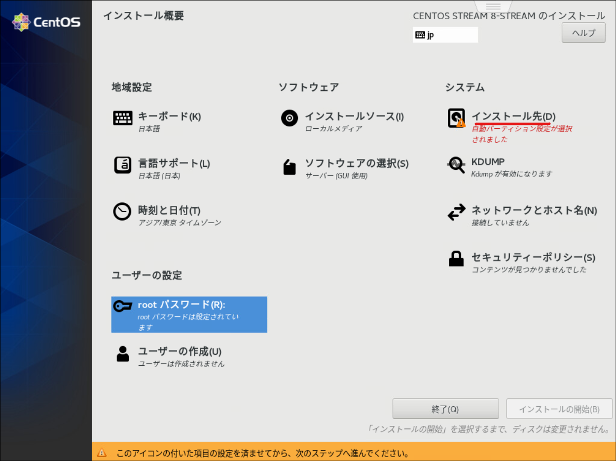
Task: Click the disc icon for インストールソース
Action: pyautogui.click(x=290, y=118)
